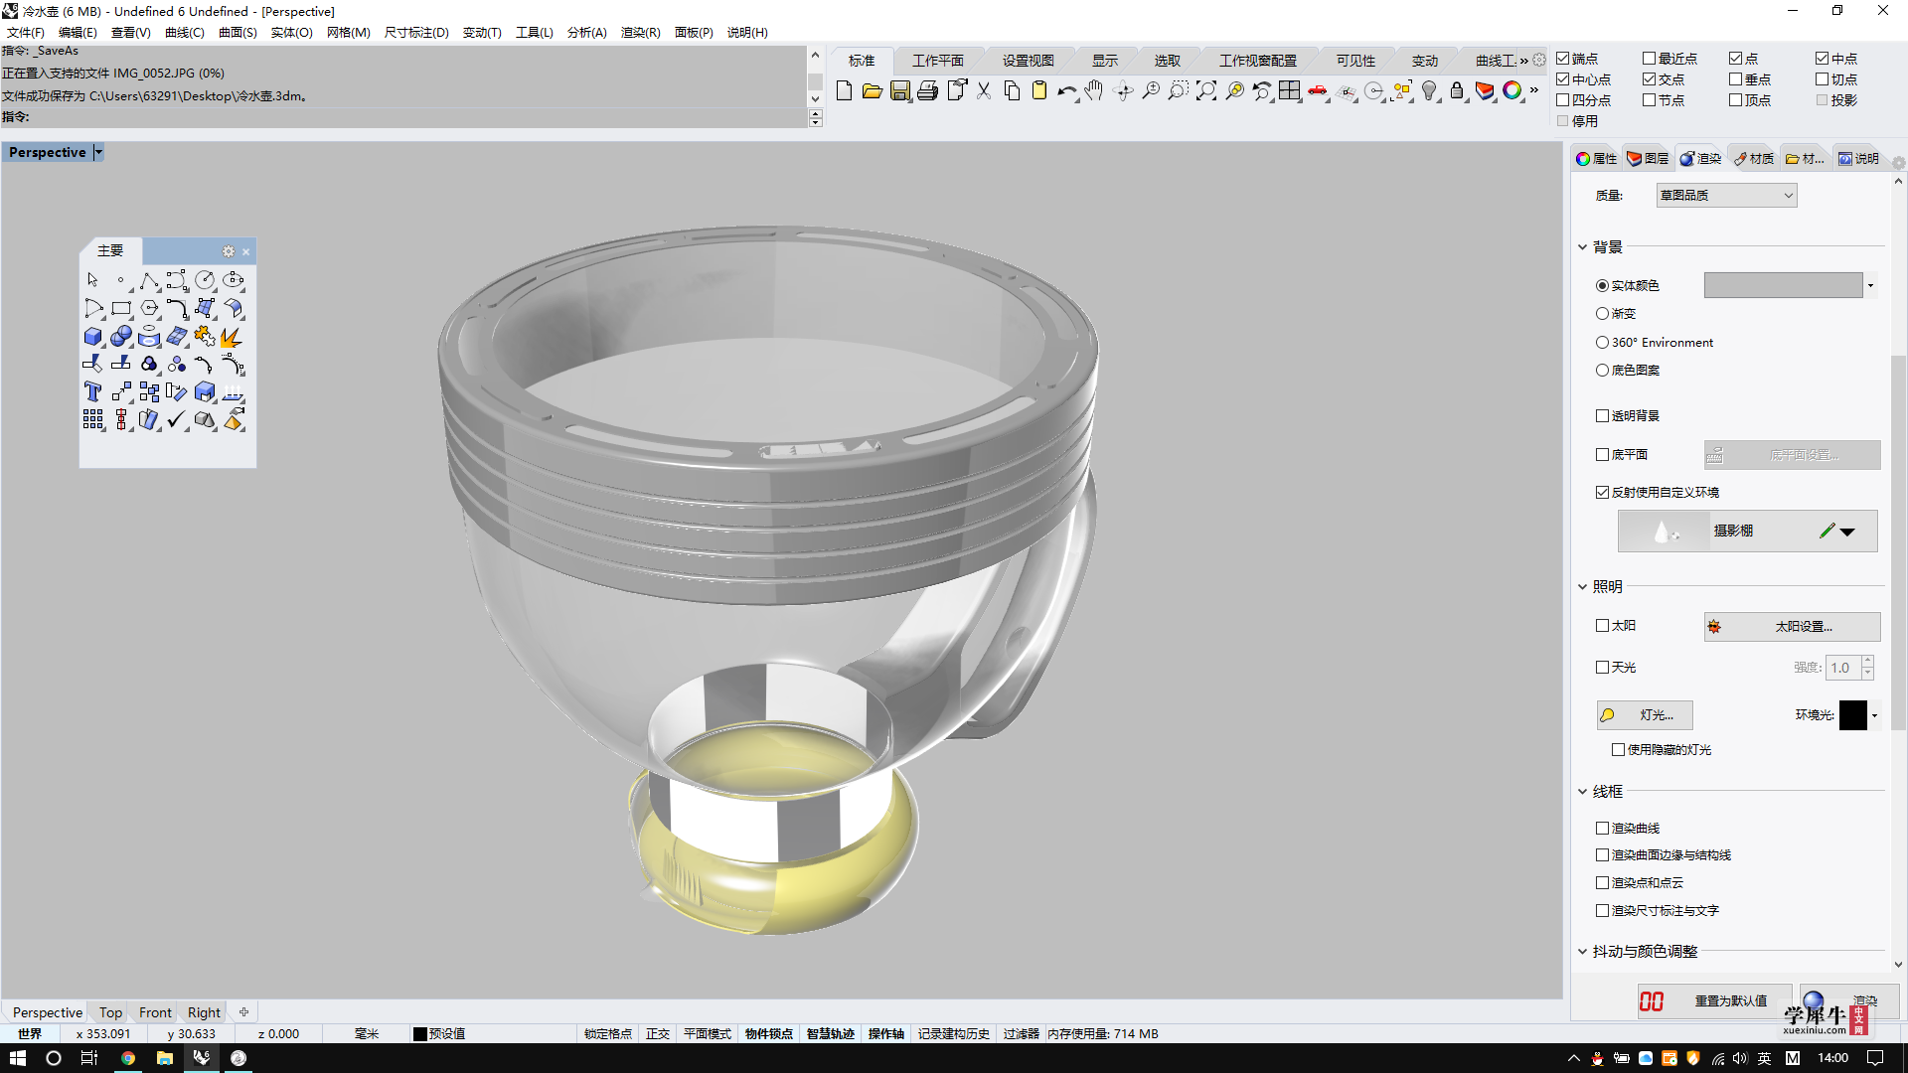Click the Undo arrow icon
The height and width of the screenshot is (1073, 1908).
point(1066,91)
